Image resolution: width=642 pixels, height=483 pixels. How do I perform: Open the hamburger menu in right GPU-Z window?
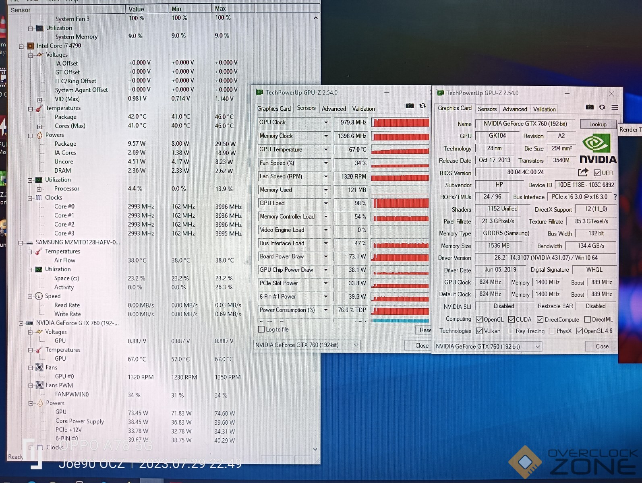coord(615,107)
